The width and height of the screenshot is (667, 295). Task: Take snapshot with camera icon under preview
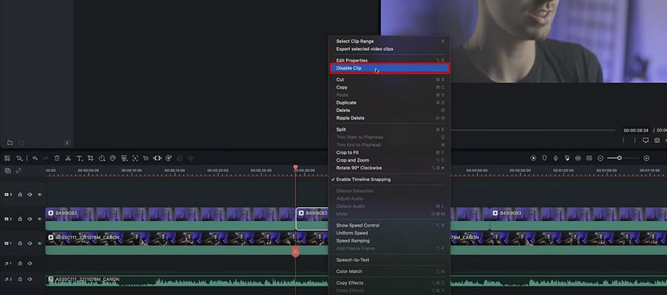point(657,140)
